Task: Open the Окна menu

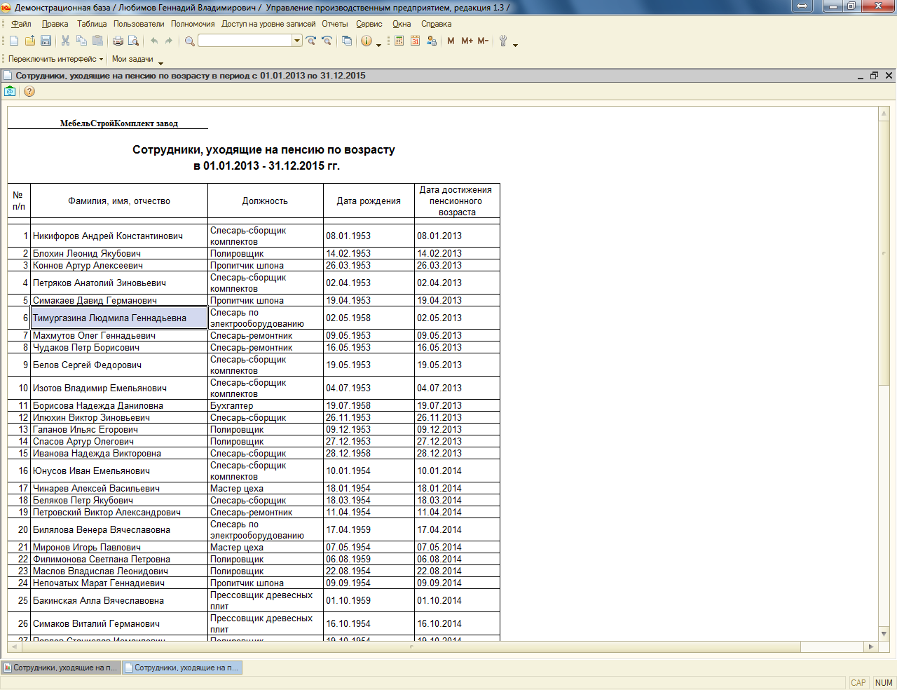Action: pos(402,24)
